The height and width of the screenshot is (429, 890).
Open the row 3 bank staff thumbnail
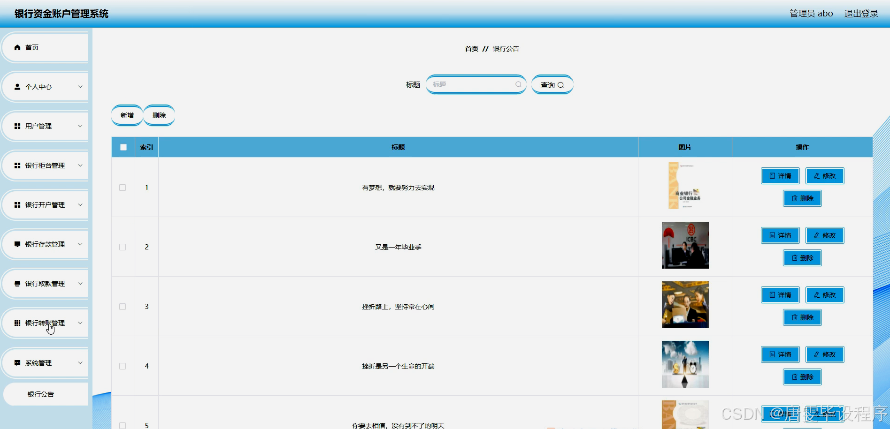point(685,305)
